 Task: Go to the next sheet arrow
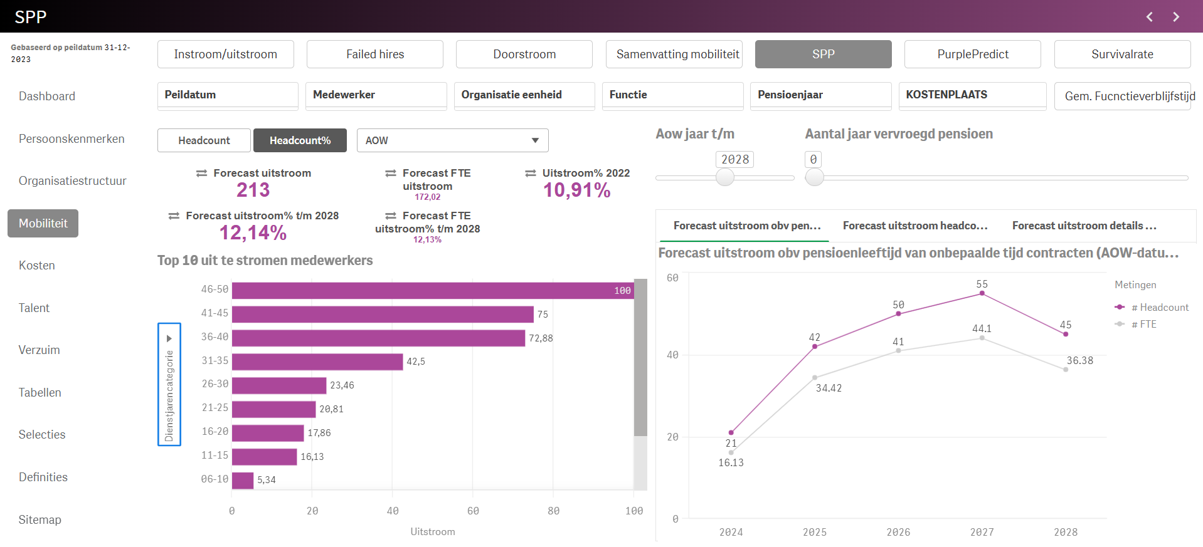tap(1176, 17)
